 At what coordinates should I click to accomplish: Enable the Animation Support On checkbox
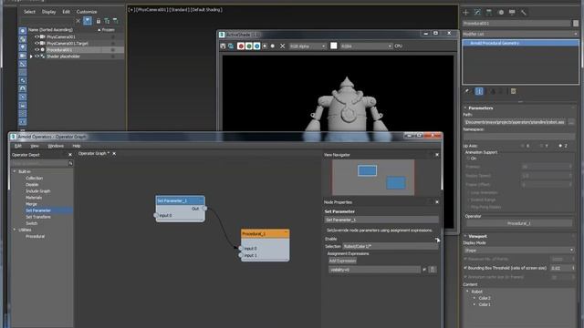point(468,159)
